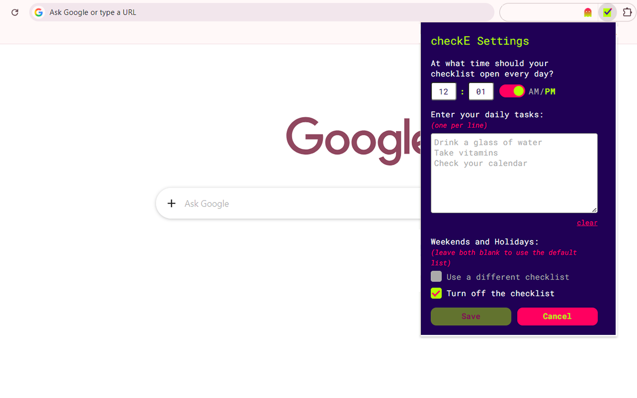Uncheck 'Turn off the checklist' box
Screen dimensions: 637x398
point(436,293)
